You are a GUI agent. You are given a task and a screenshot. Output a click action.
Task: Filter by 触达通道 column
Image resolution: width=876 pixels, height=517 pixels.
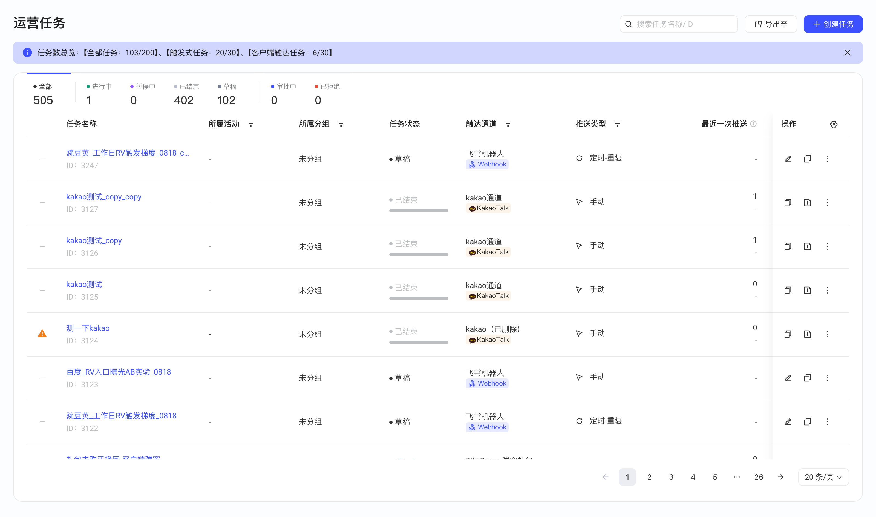[508, 124]
